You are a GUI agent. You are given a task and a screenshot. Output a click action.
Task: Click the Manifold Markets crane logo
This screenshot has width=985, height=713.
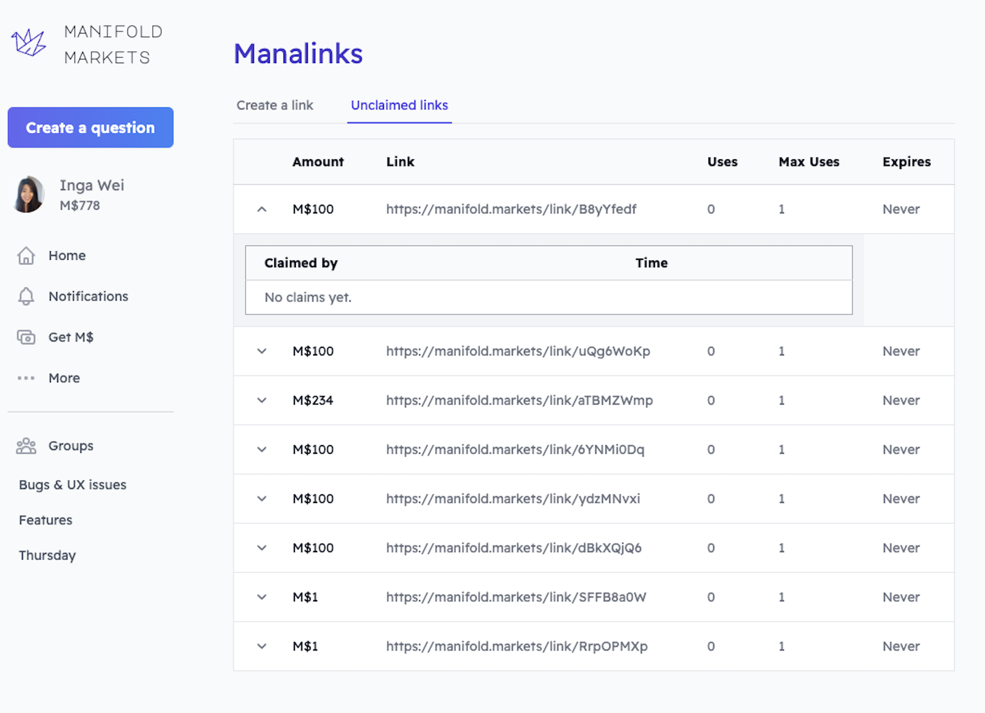pyautogui.click(x=29, y=43)
